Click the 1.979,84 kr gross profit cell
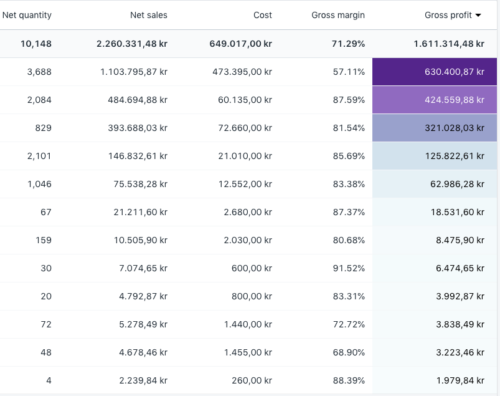Image resolution: width=500 pixels, height=396 pixels. [x=460, y=380]
